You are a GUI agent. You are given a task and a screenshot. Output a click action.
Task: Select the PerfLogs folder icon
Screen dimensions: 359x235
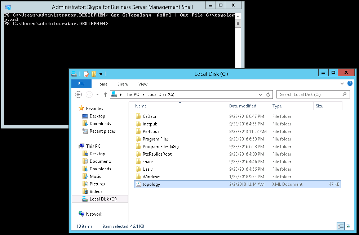click(138, 131)
